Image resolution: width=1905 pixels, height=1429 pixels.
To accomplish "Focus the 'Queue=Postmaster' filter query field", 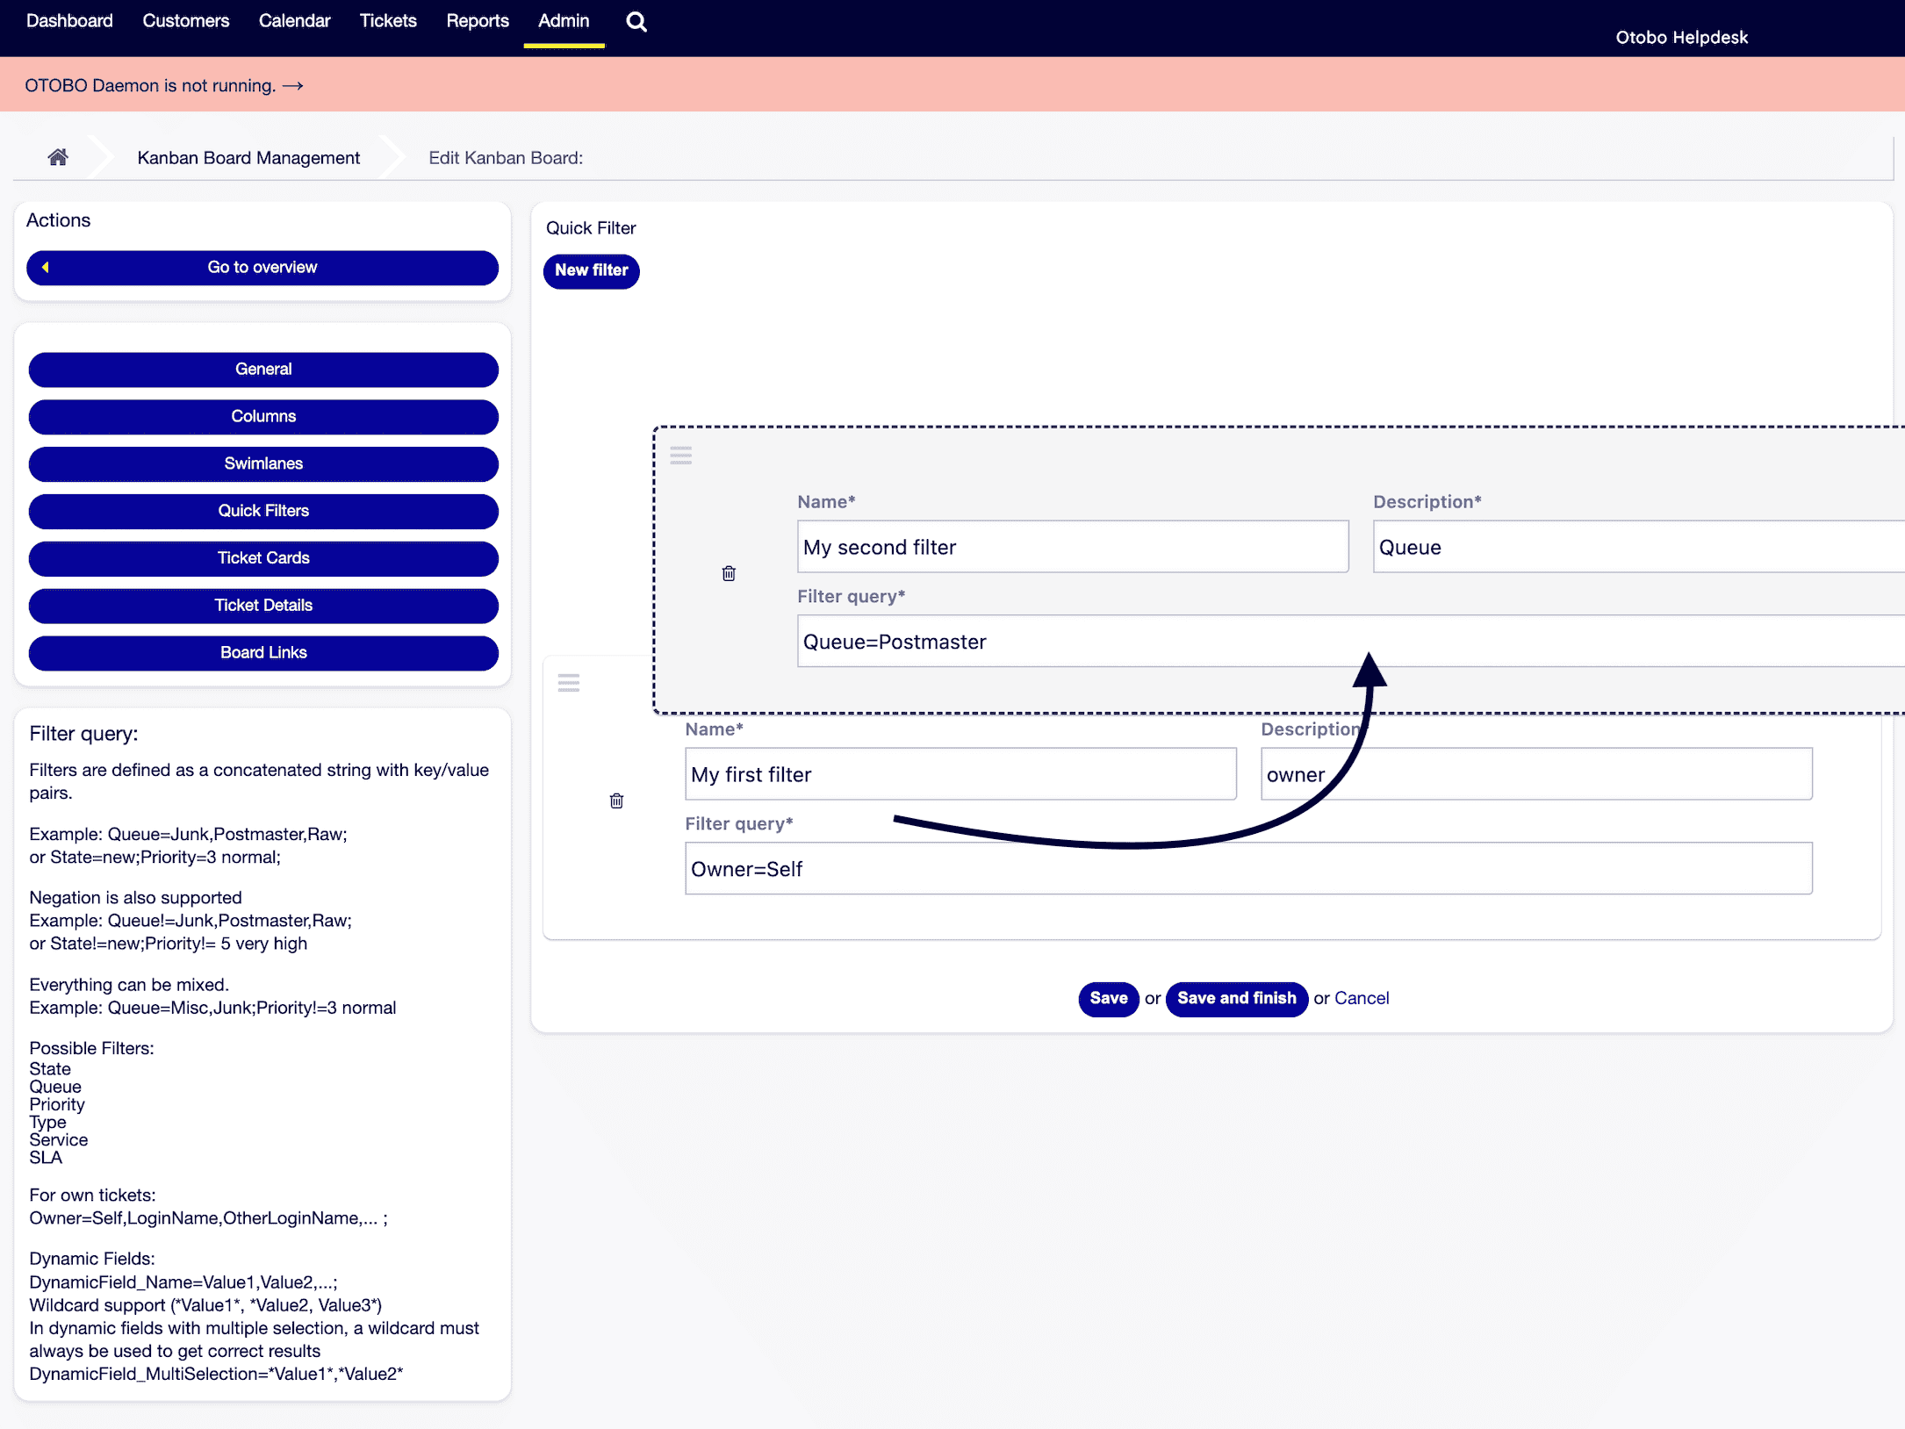I will pyautogui.click(x=1351, y=642).
